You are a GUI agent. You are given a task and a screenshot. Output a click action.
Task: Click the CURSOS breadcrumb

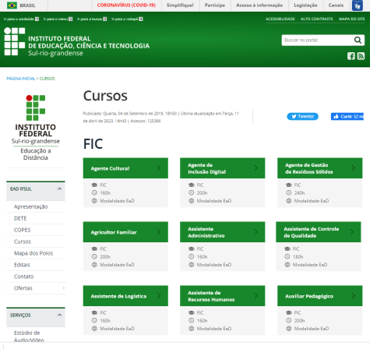[x=47, y=79]
